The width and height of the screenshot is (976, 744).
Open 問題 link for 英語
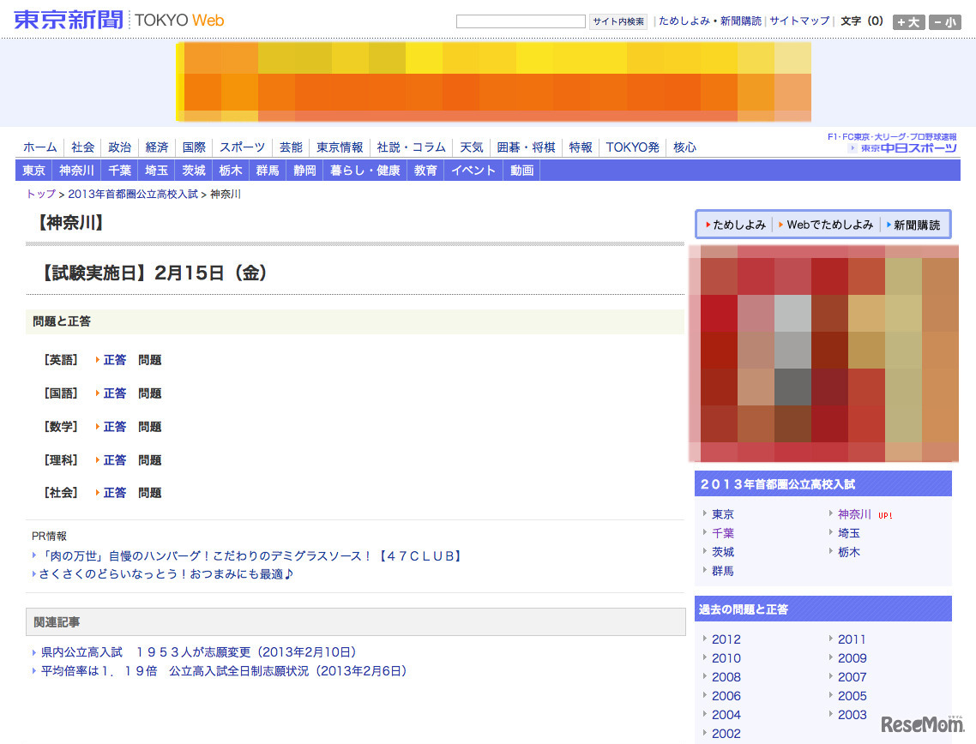pyautogui.click(x=150, y=360)
